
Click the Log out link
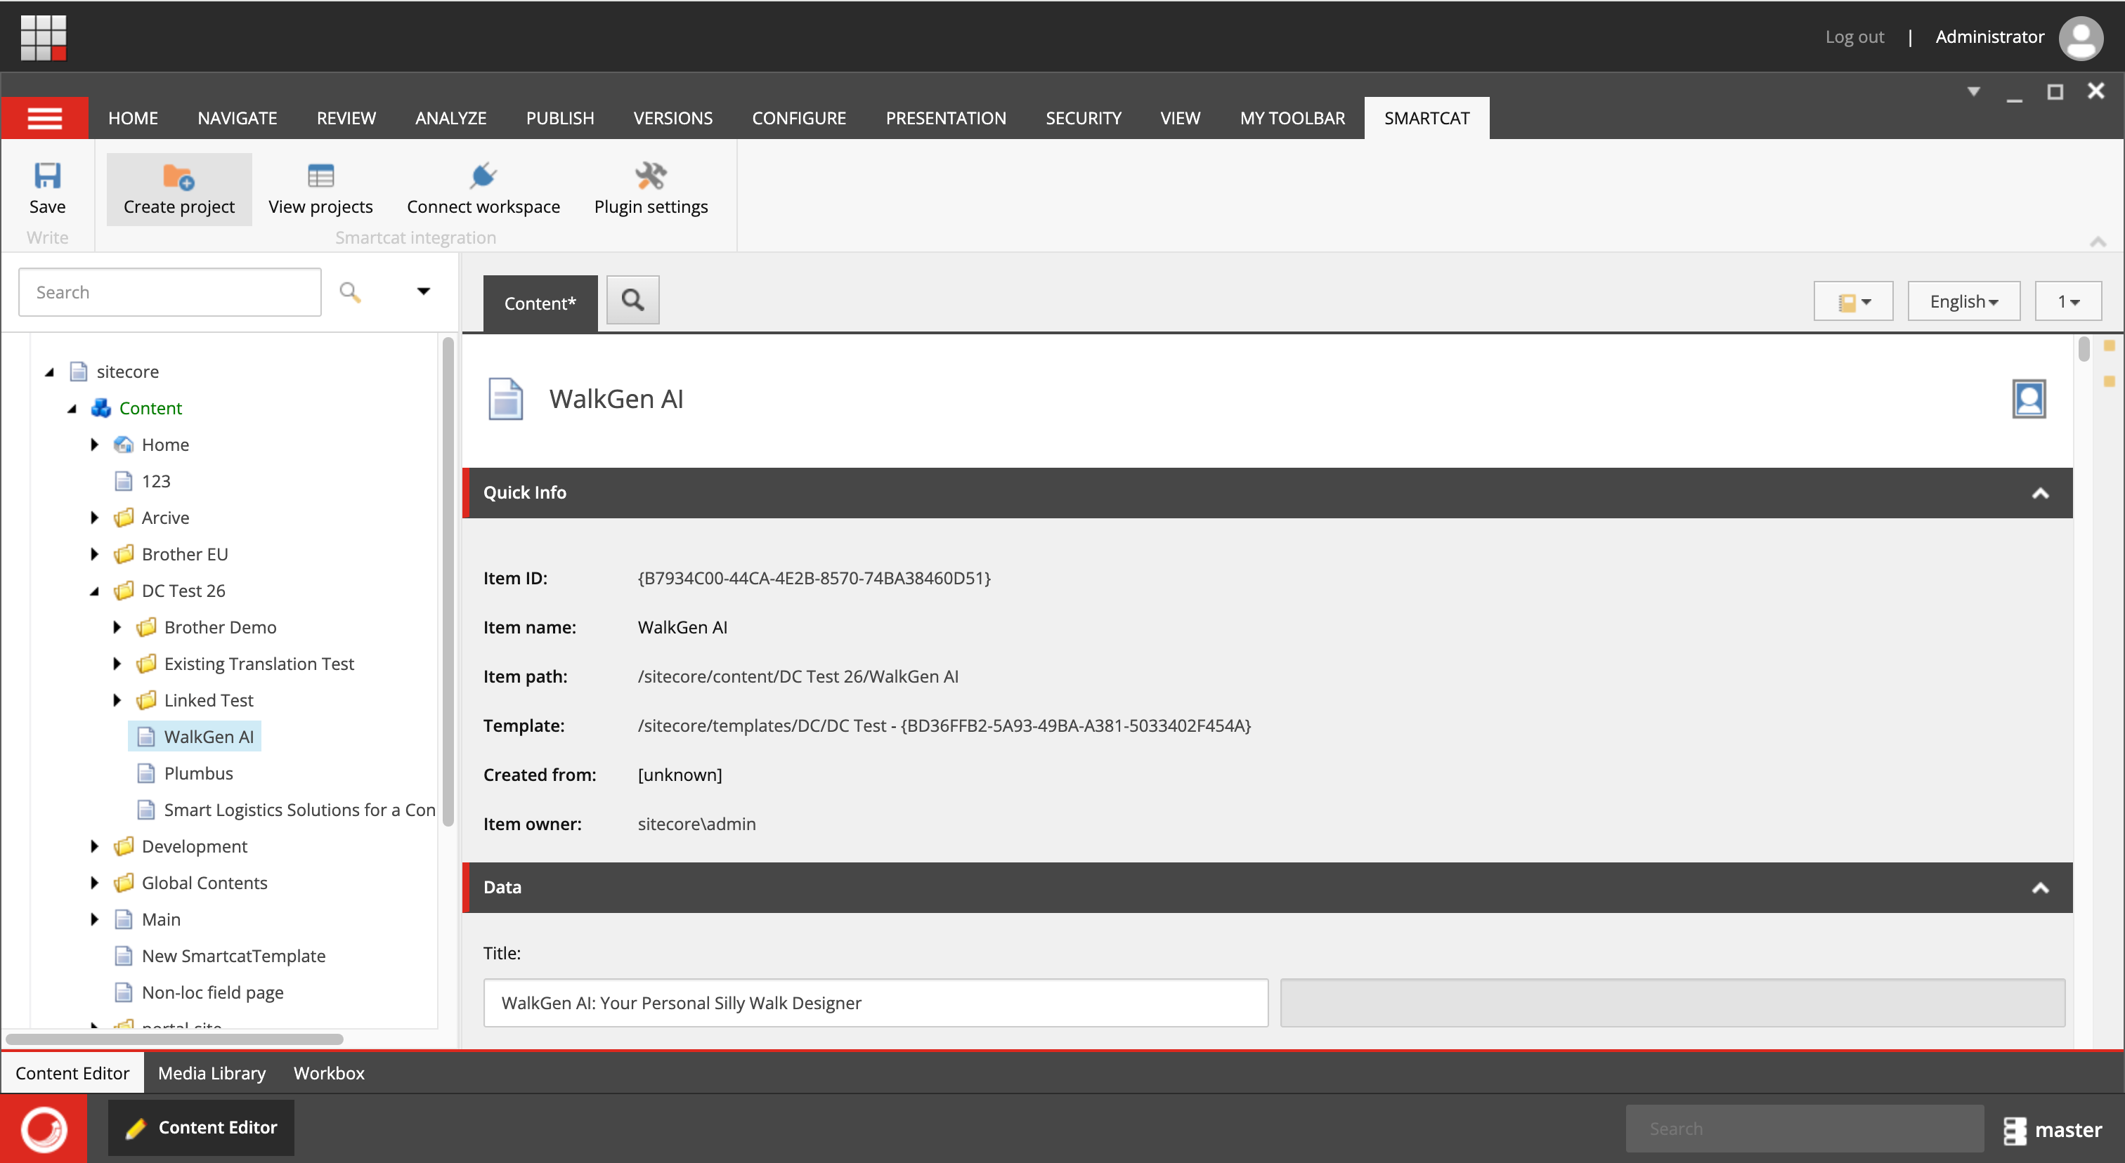coord(1854,37)
